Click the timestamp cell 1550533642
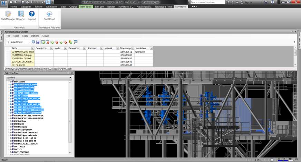 (127, 62)
